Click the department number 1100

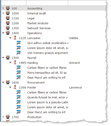[15, 18]
